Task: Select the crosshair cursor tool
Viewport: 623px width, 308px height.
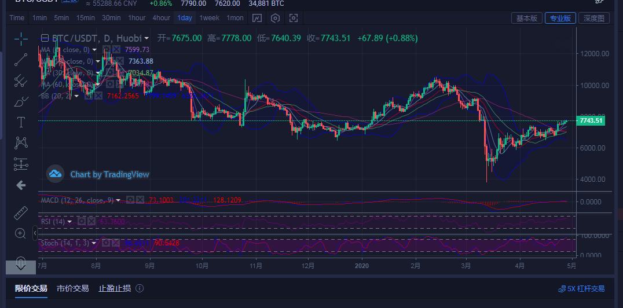Action: pyautogui.click(x=21, y=39)
